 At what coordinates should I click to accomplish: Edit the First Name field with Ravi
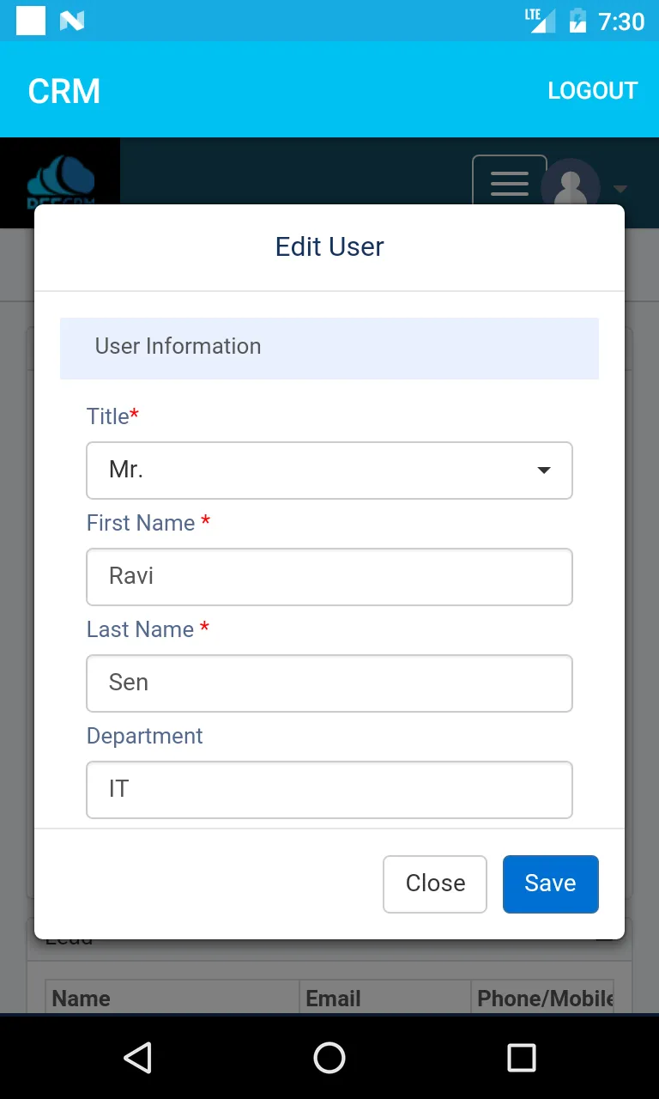pos(329,577)
